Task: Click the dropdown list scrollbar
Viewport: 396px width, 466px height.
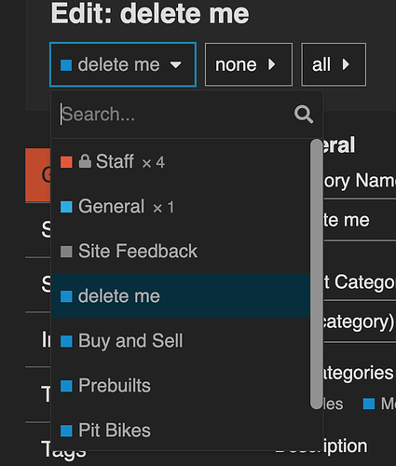Action: click(x=316, y=274)
